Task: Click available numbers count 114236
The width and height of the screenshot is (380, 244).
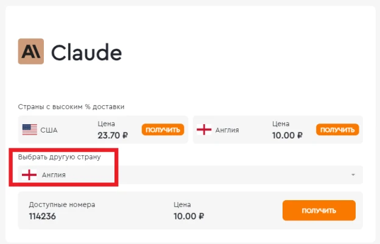Action: 43,216
